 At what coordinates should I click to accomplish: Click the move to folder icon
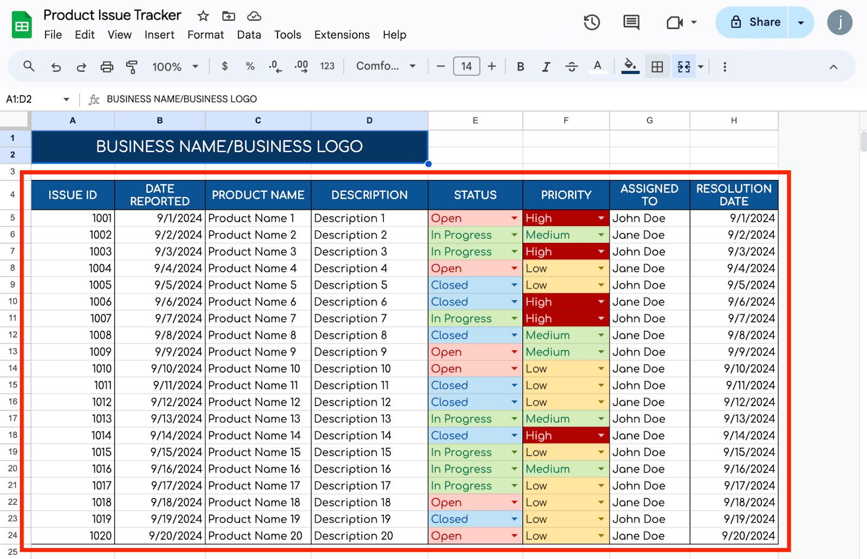click(229, 16)
